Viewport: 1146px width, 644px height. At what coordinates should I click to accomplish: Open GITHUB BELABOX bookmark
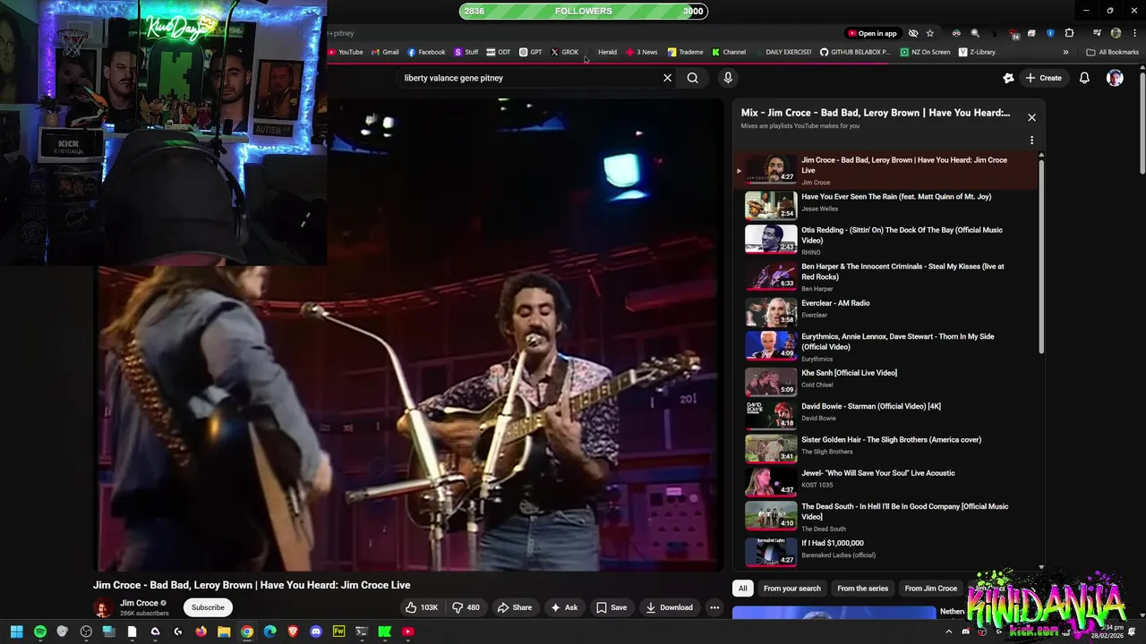tap(855, 52)
